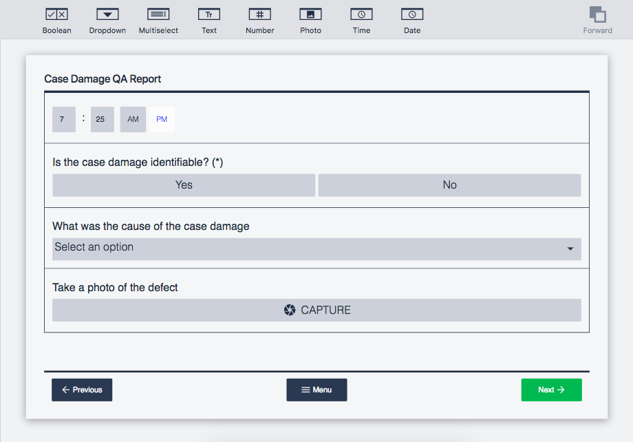This screenshot has width=633, height=442.
Task: Insert a Text field widget
Action: [209, 14]
